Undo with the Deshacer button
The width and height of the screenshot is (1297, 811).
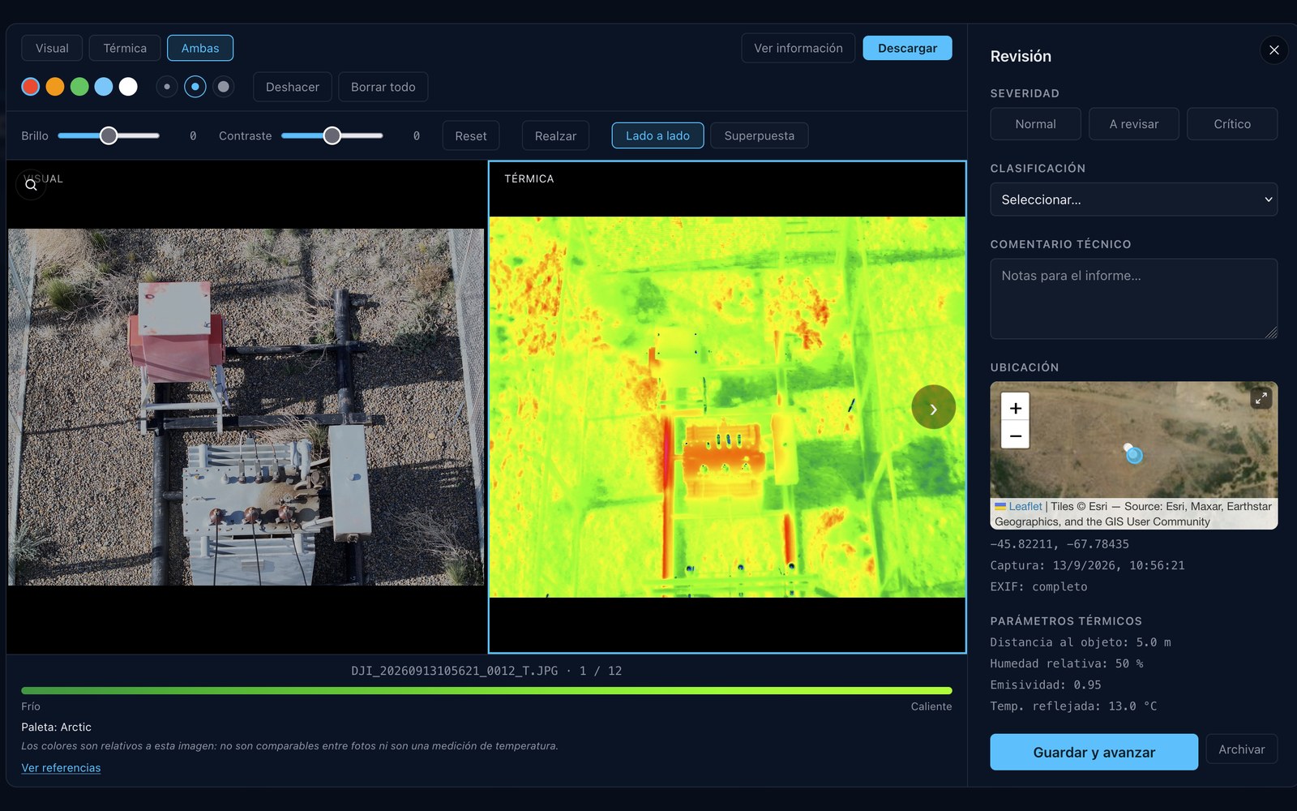(293, 87)
